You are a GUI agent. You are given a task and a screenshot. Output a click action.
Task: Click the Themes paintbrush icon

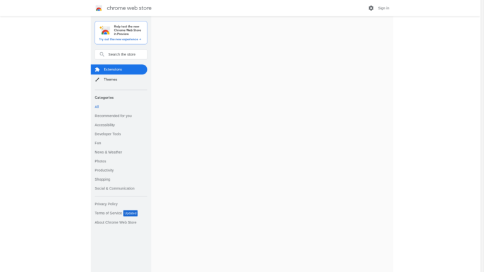point(97,79)
